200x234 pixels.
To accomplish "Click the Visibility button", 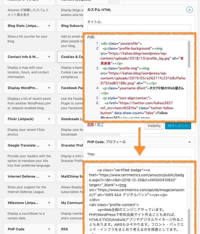I will click(154, 126).
